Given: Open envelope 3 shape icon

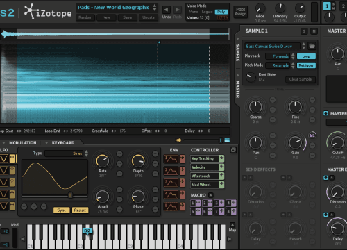Looking at the screenshot, I should click(x=171, y=183).
